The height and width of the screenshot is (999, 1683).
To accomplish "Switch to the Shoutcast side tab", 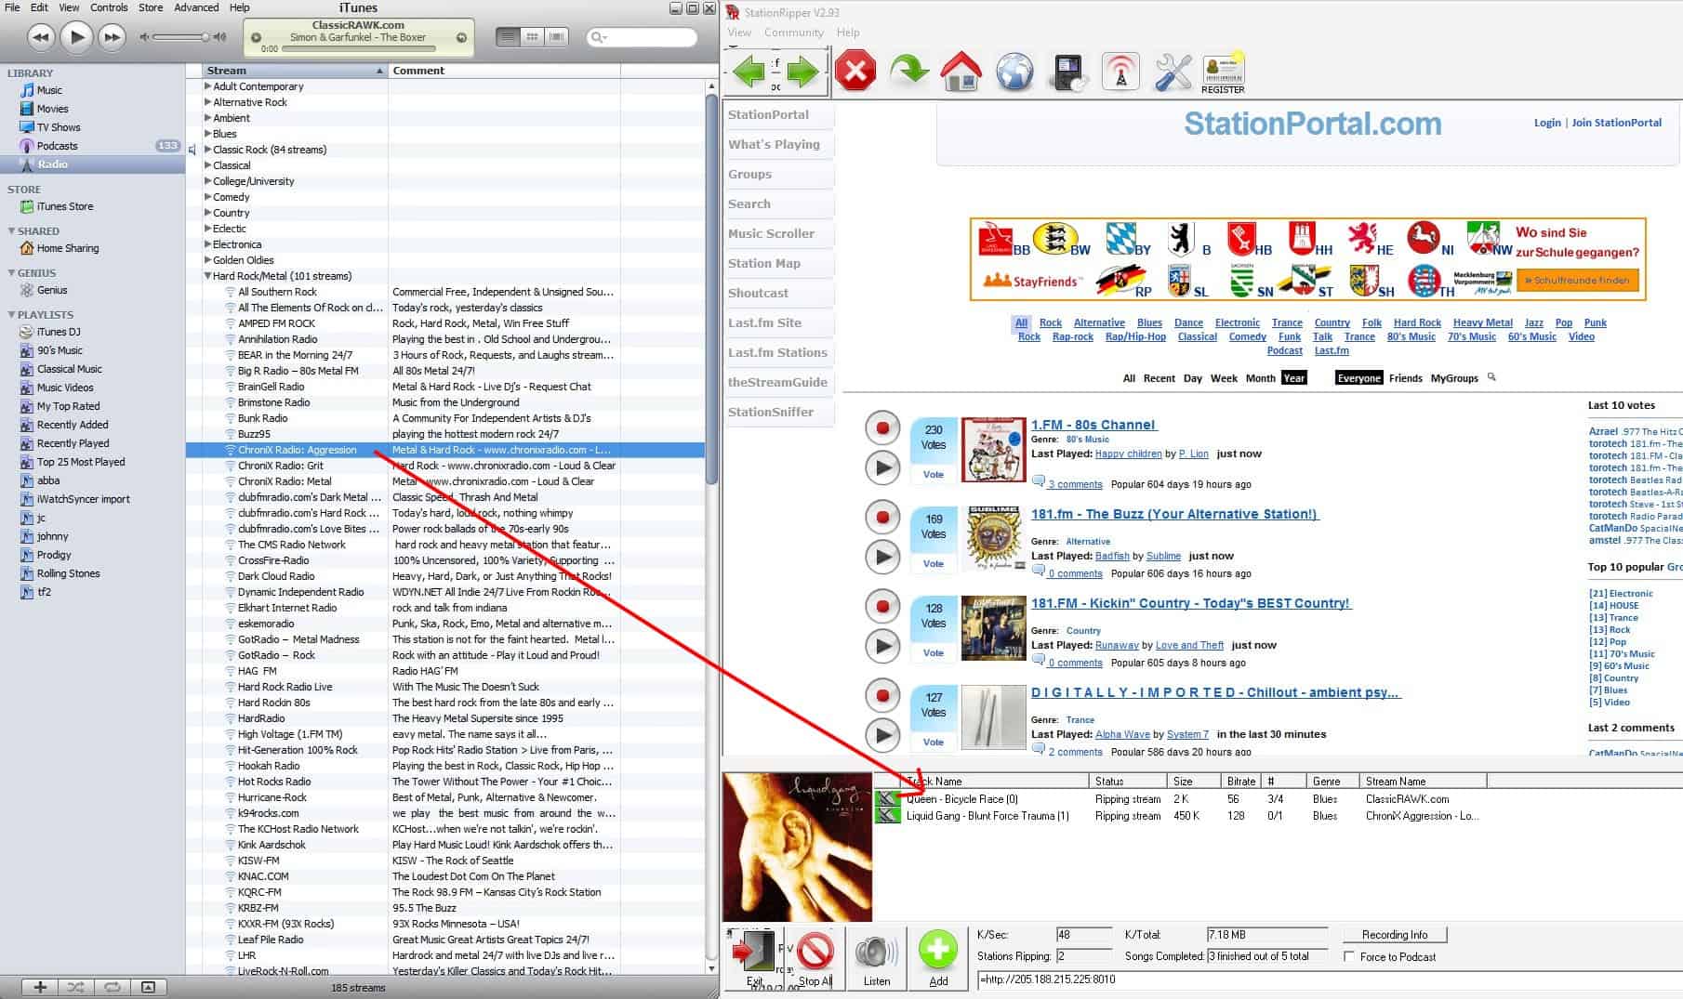I will pos(778,294).
